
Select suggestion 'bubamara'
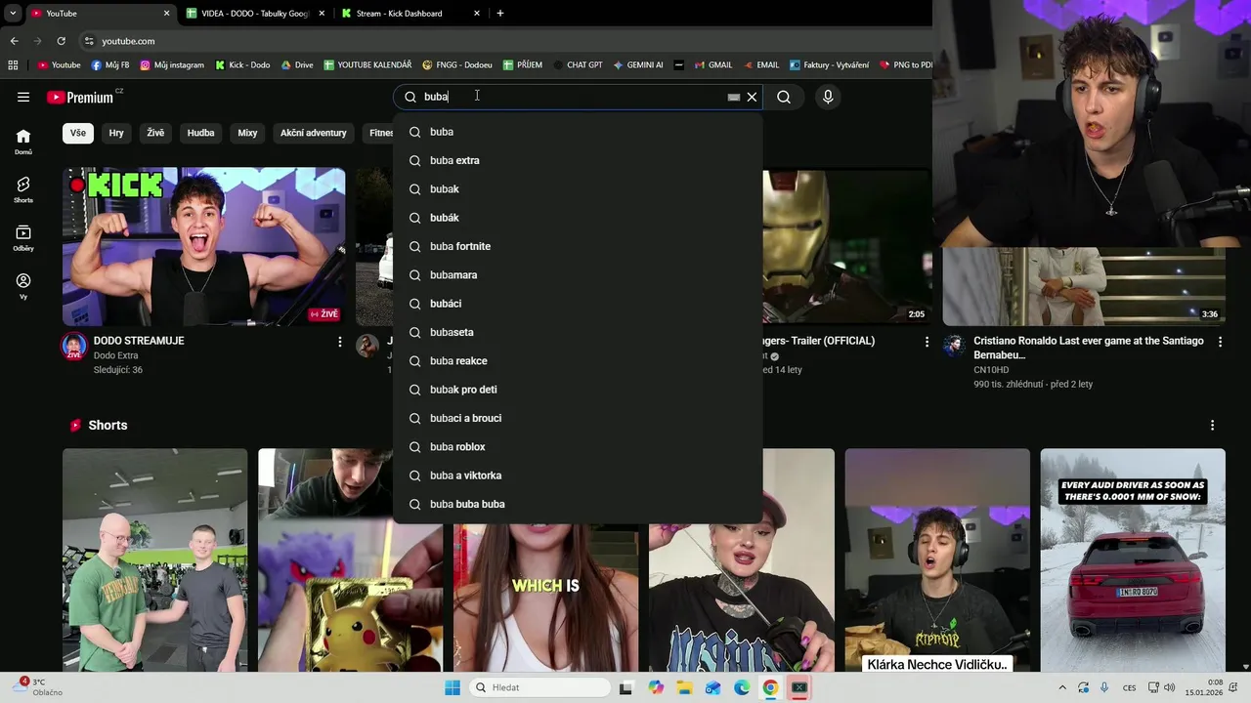pos(578,275)
